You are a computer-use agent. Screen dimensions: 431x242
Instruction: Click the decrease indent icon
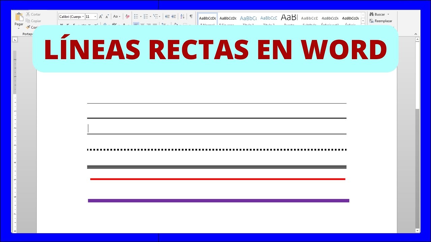167,16
